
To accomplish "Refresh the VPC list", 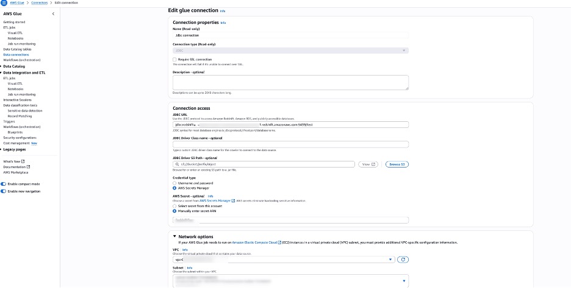I will pos(403,260).
